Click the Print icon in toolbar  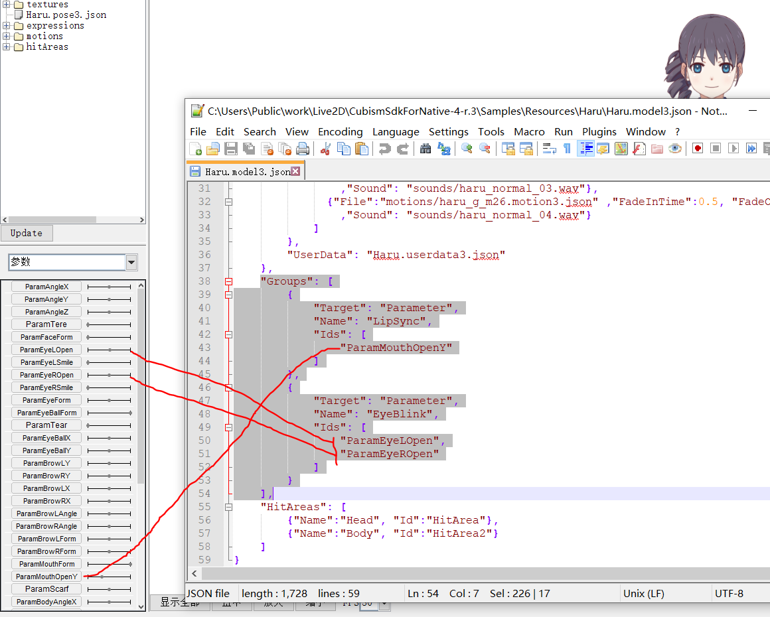click(303, 149)
